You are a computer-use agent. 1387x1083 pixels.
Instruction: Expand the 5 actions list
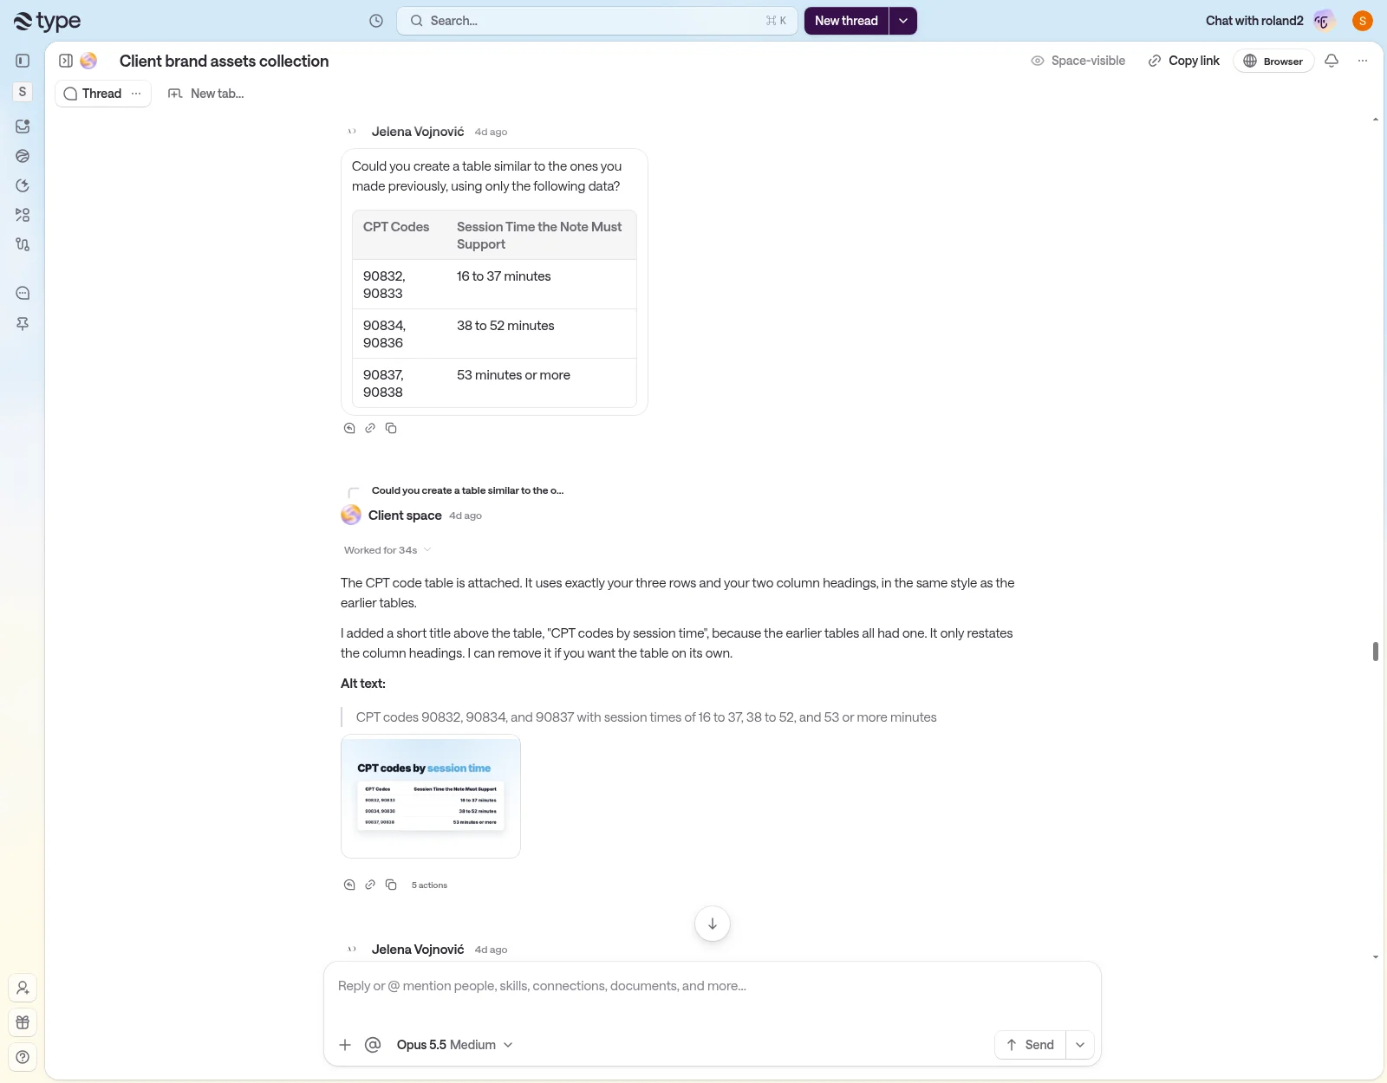pos(429,885)
